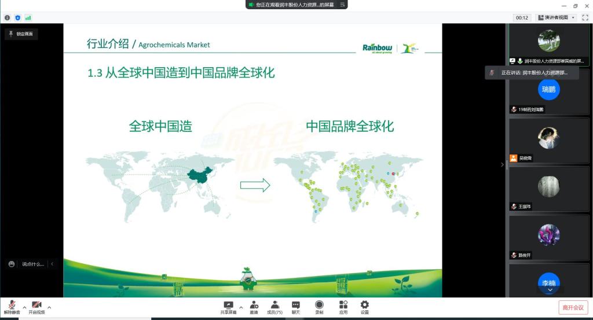Open meeting settings (设置) gear

point(364,307)
